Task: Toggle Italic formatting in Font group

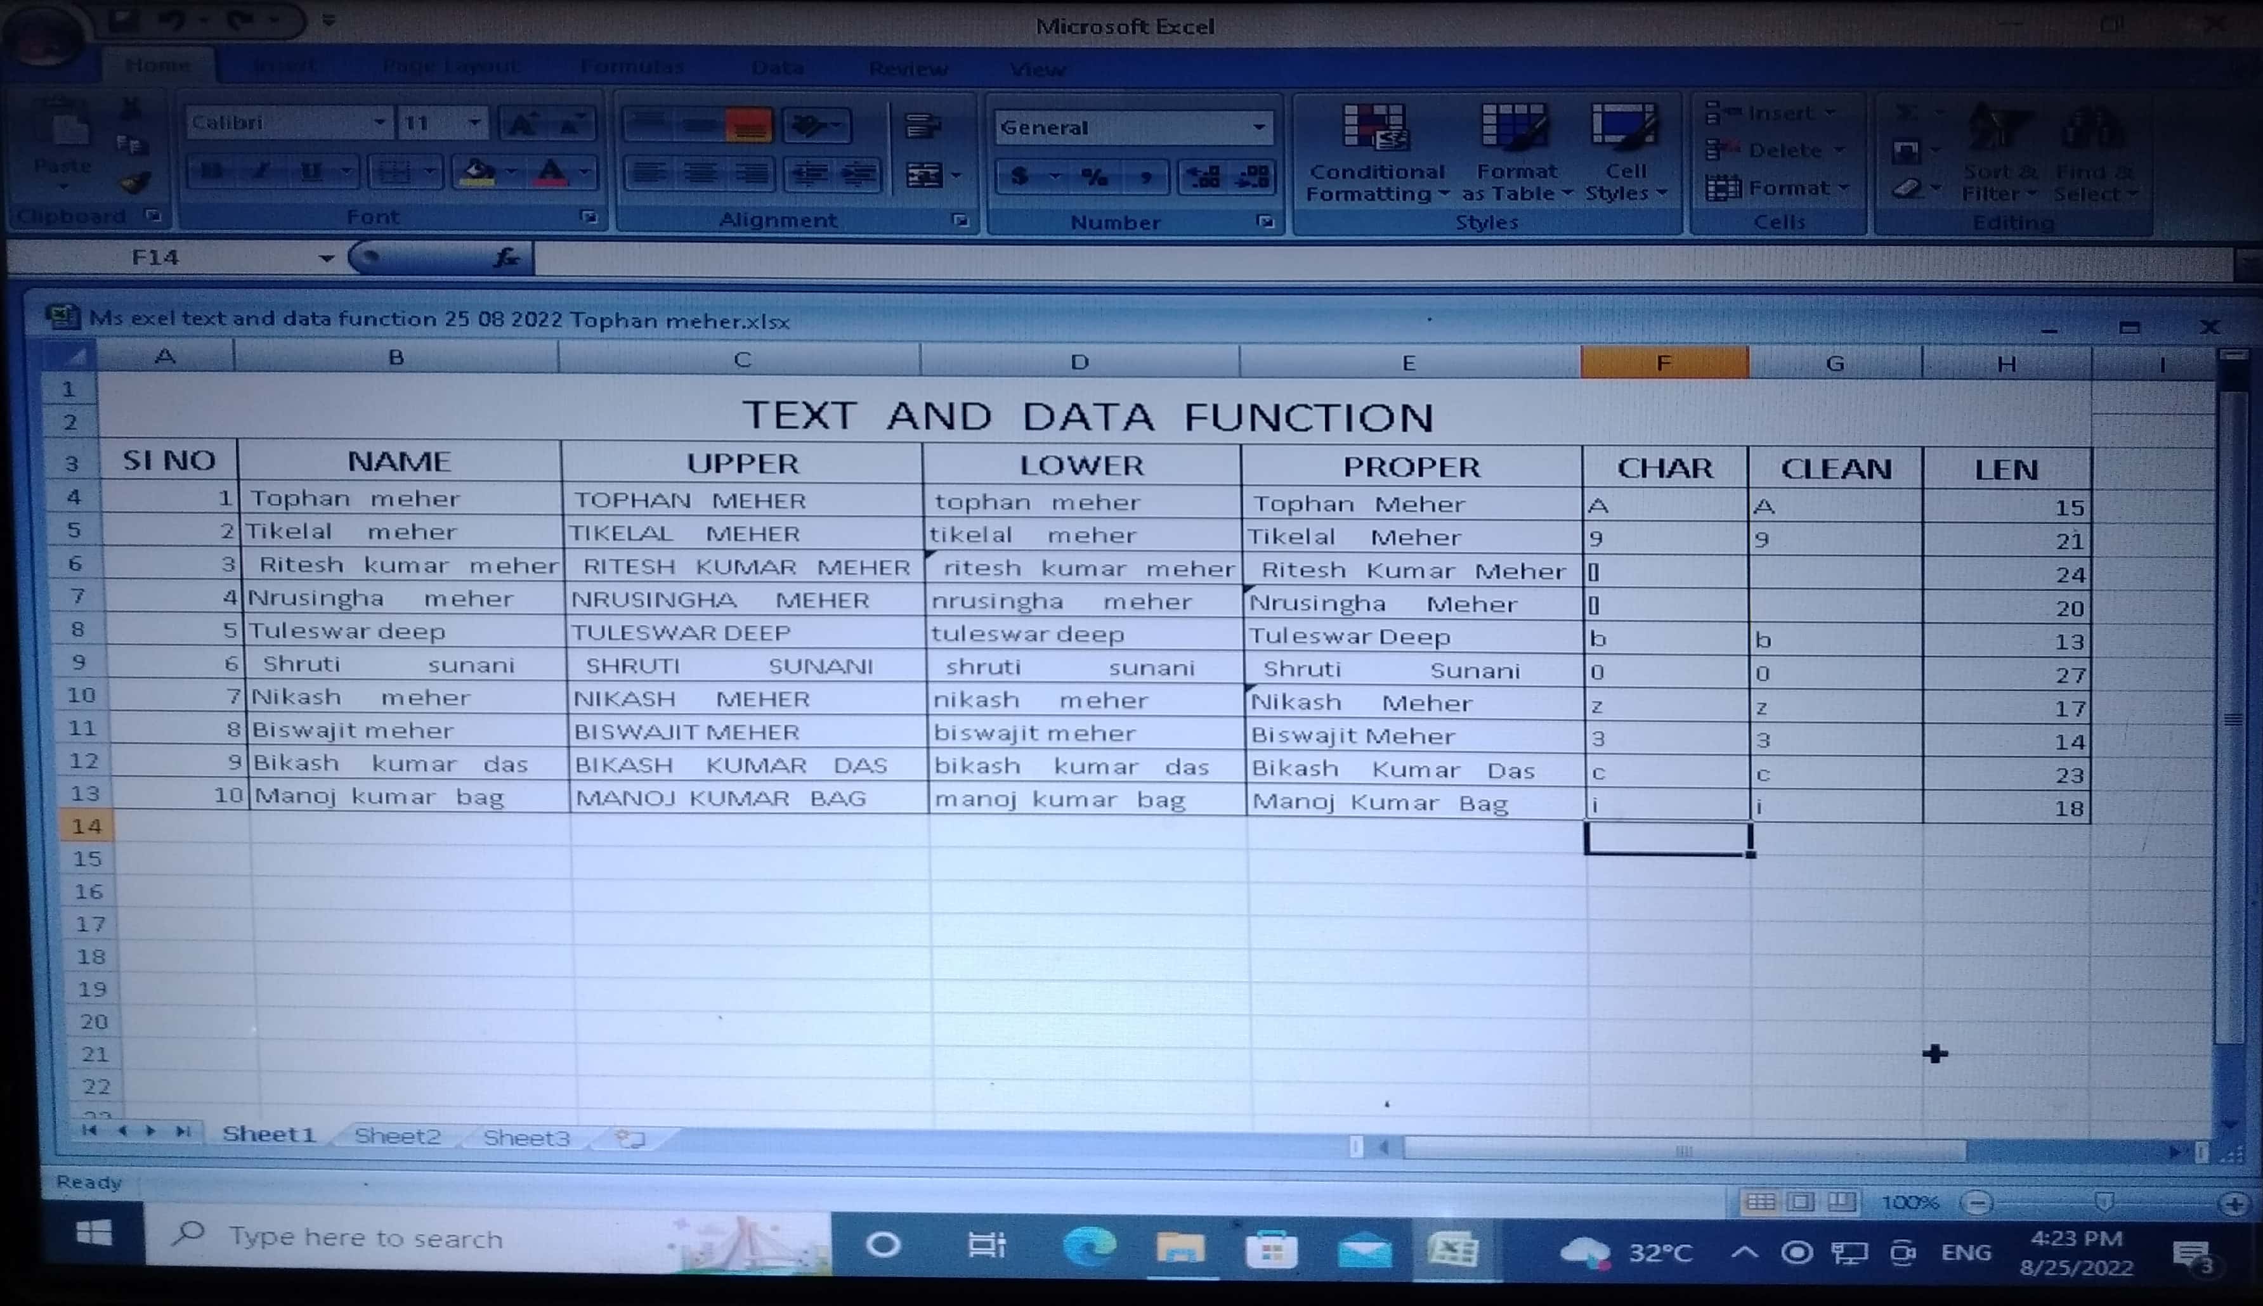Action: point(261,171)
